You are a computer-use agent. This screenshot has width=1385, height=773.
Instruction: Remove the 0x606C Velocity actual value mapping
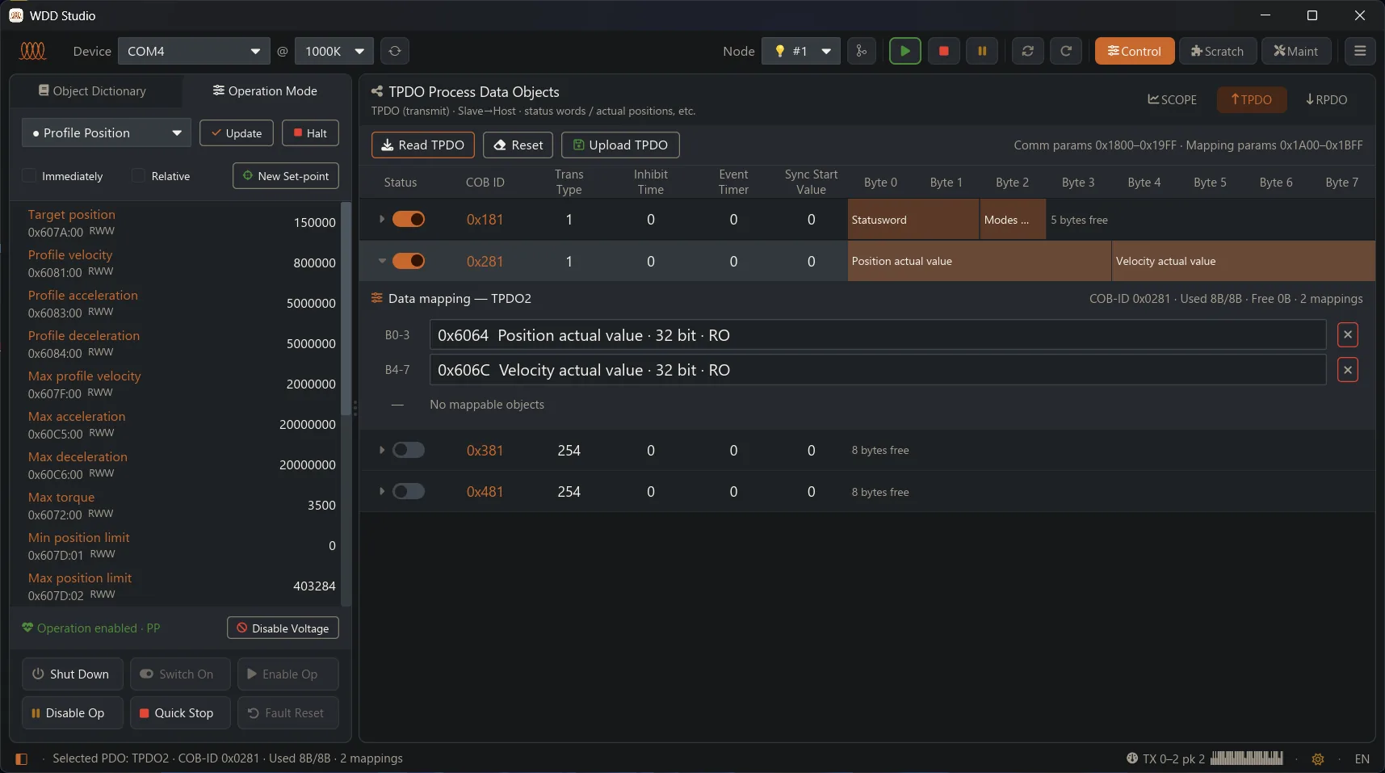1348,370
